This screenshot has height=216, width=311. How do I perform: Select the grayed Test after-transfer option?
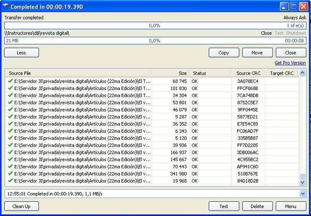279,33
